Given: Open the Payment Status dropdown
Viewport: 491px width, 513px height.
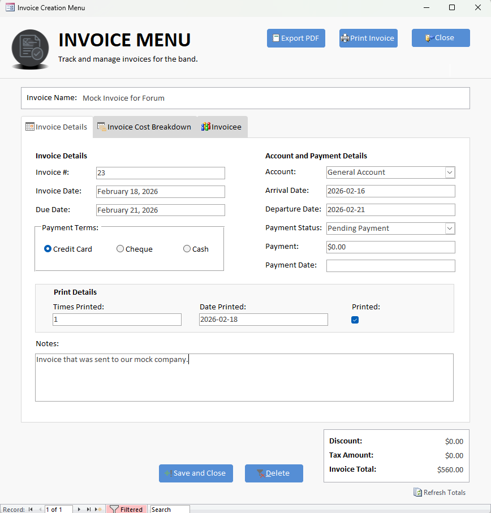Looking at the screenshot, I should [x=450, y=229].
